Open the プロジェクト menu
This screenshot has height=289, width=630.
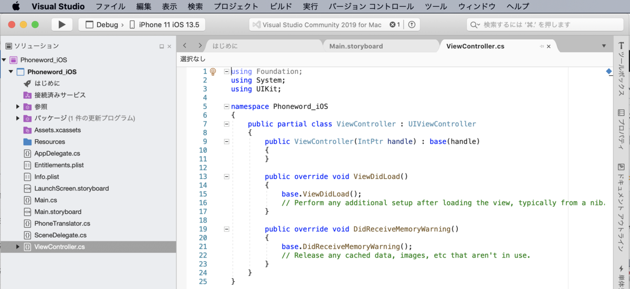(236, 6)
